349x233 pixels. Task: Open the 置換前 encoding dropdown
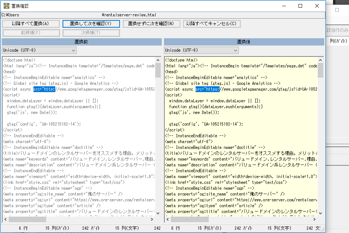[x=39, y=50]
